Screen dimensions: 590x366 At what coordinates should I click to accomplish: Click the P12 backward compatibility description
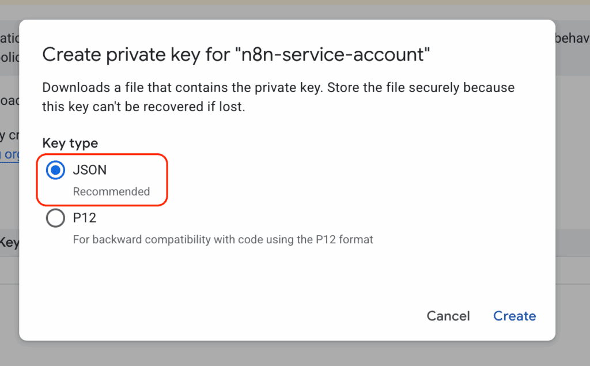222,239
